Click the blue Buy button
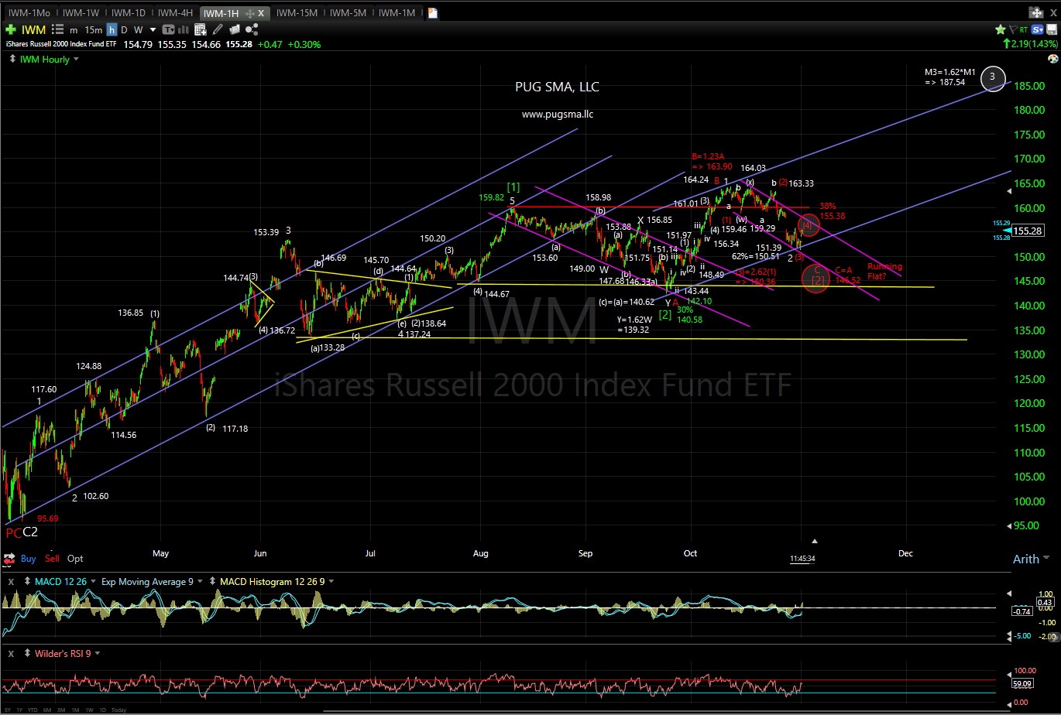Viewport: 1061px width, 715px height. 28,558
